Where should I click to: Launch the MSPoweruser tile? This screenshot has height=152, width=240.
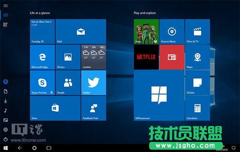coord(159,95)
